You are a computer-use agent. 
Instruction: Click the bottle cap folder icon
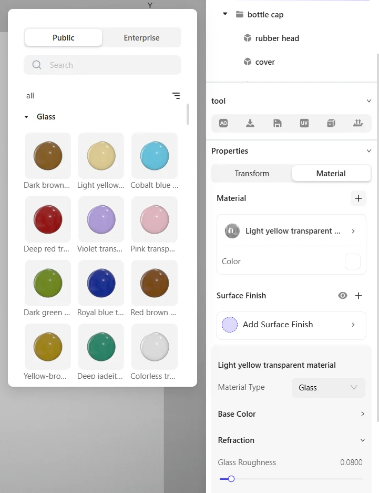(240, 14)
